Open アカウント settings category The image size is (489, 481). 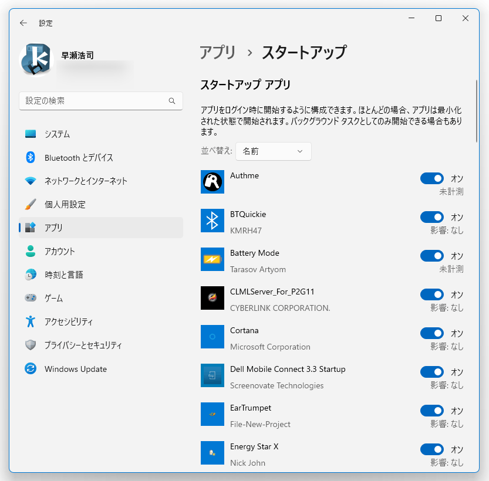click(x=101, y=251)
